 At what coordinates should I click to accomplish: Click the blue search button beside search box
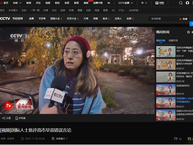click(191, 24)
